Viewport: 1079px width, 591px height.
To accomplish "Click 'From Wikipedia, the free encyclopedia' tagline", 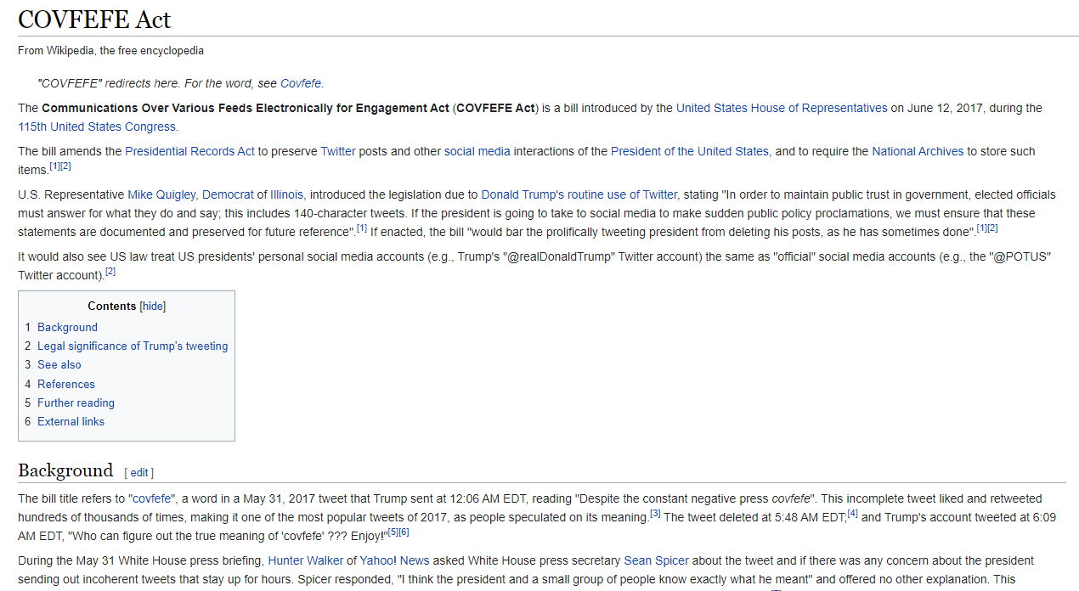I will coord(110,50).
